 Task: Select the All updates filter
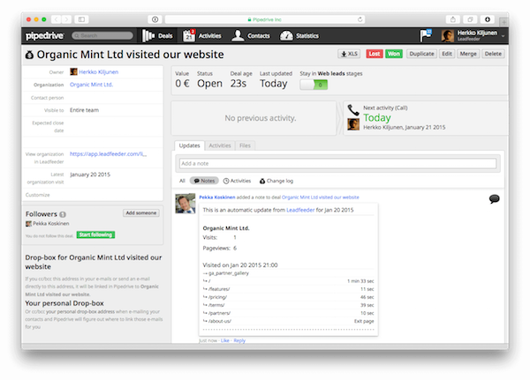coord(182,181)
